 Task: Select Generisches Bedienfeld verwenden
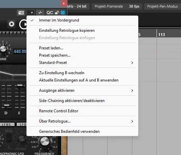point(82,131)
